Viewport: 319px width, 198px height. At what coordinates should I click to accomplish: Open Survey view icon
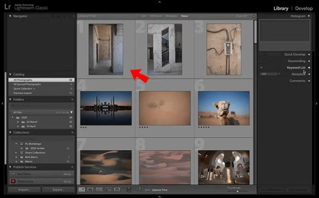click(108, 190)
